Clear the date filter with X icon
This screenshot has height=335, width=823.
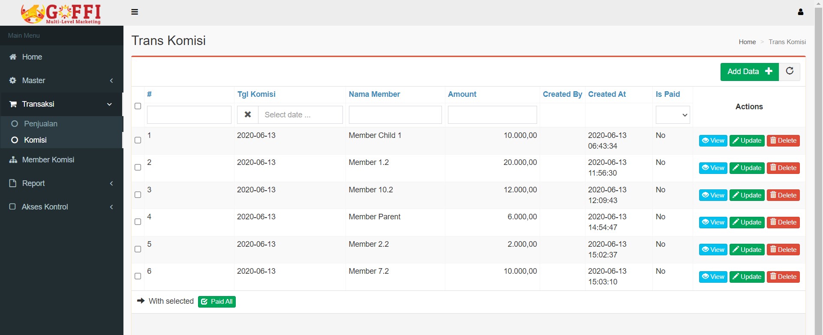[x=248, y=115]
